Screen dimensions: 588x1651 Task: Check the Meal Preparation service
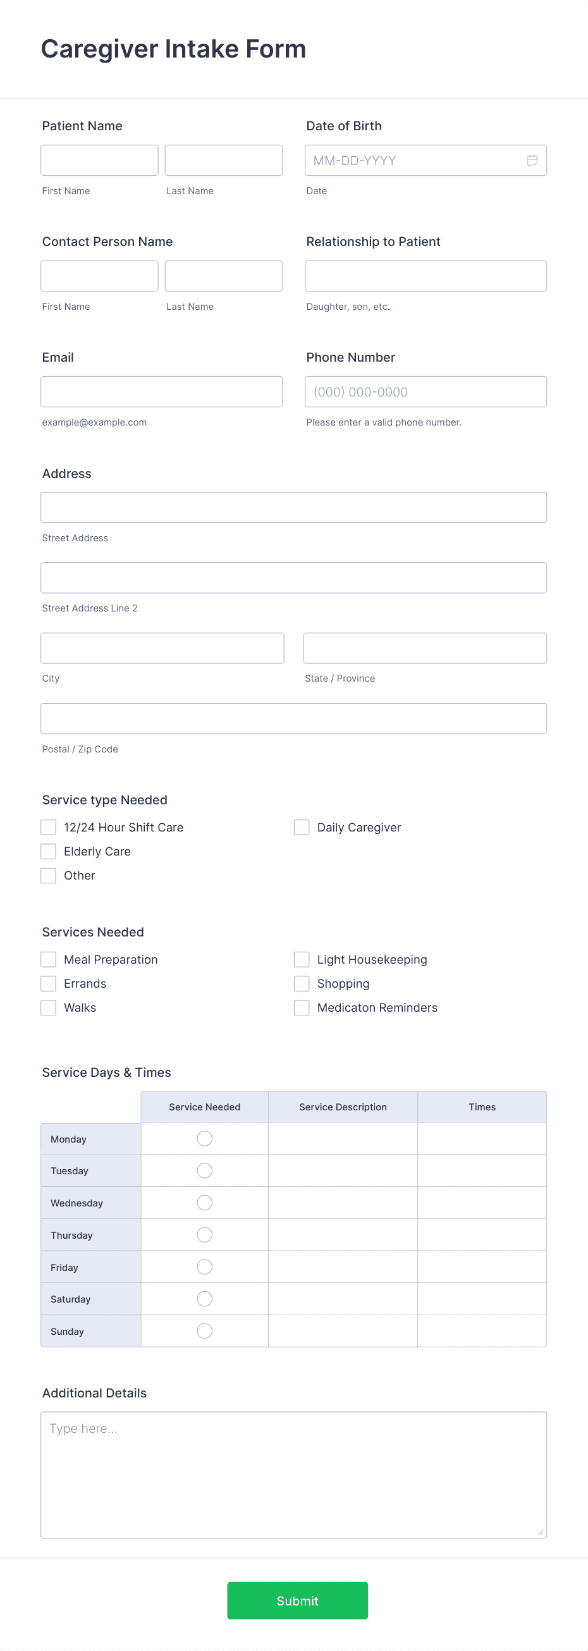click(48, 959)
